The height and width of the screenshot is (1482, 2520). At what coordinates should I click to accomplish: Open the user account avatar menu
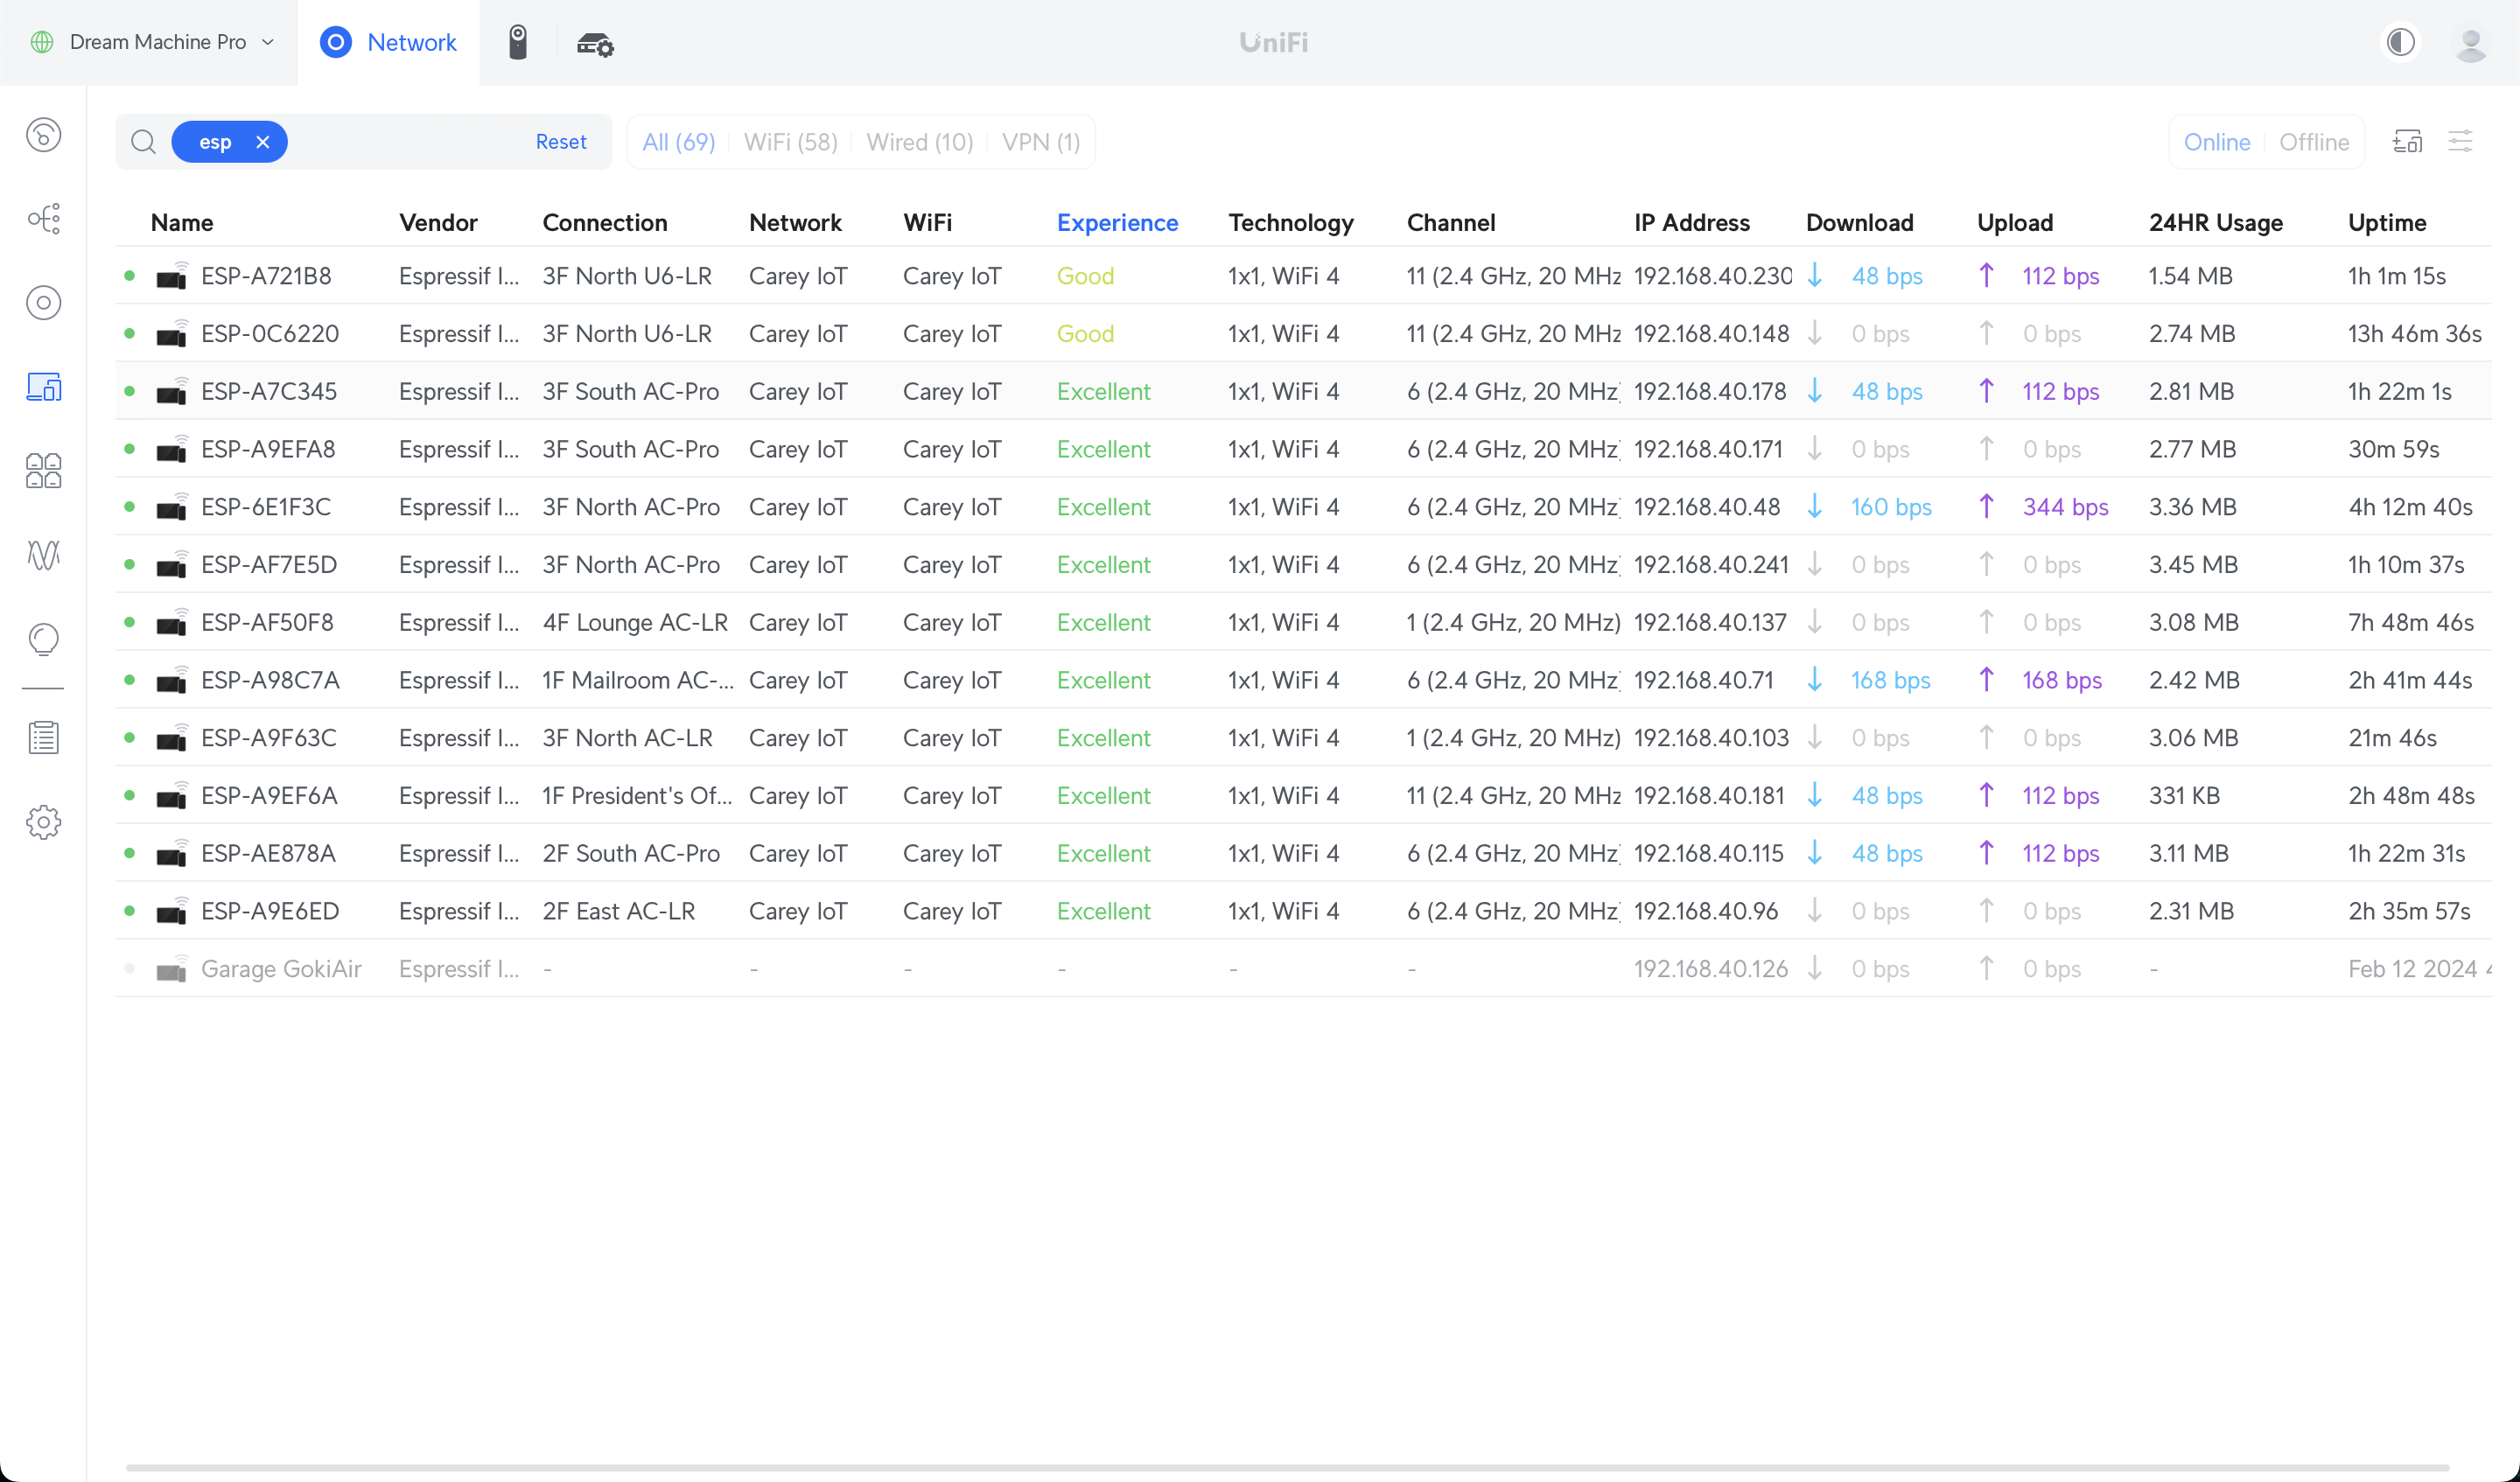[2470, 44]
